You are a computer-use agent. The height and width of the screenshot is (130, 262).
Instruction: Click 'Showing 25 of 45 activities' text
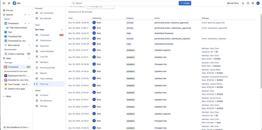[80, 12]
